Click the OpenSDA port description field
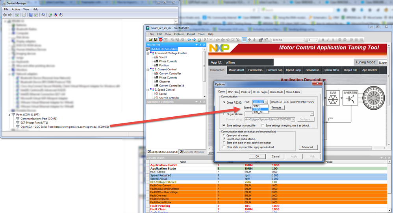Viewport: 393px width, 213px height. pos(293,102)
